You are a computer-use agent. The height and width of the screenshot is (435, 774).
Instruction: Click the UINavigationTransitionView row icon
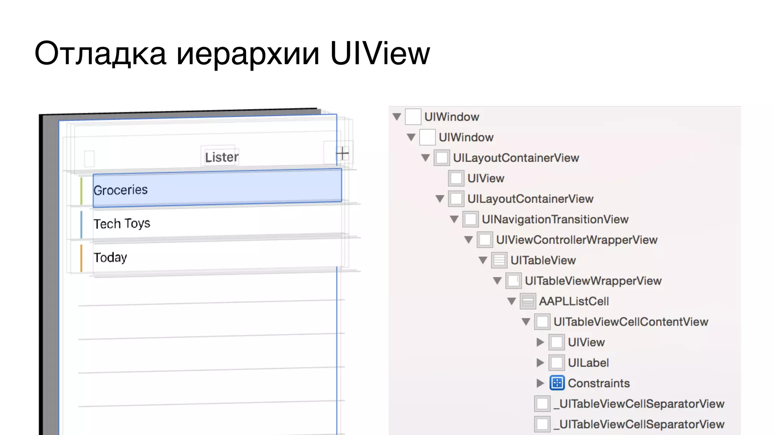click(471, 219)
